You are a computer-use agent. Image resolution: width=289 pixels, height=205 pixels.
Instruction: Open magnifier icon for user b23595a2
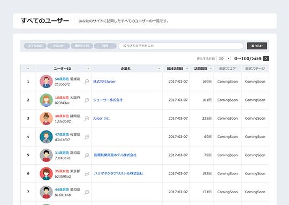pyautogui.click(x=87, y=173)
